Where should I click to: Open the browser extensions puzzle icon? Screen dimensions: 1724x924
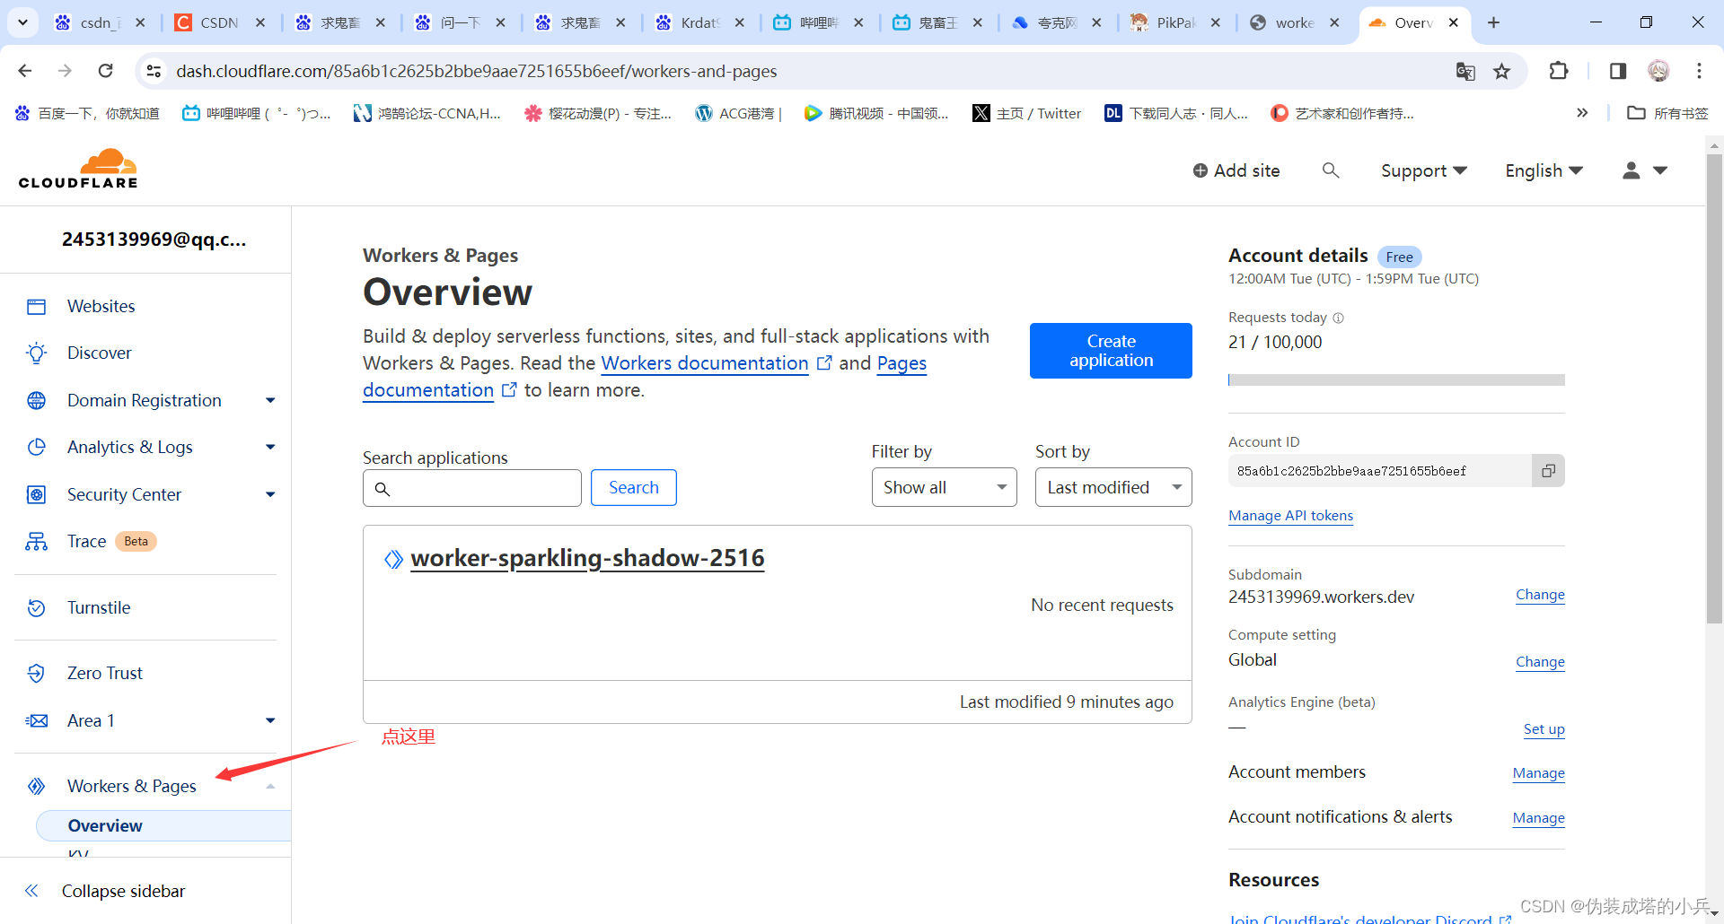pos(1559,71)
